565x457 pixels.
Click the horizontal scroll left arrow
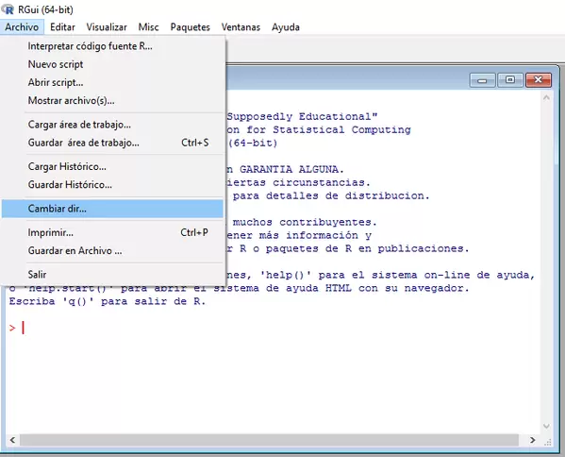[x=12, y=440]
